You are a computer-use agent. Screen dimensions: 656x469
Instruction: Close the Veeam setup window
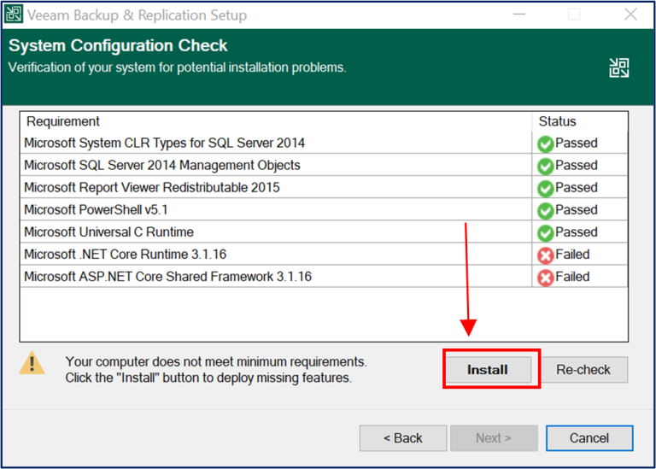tap(630, 15)
